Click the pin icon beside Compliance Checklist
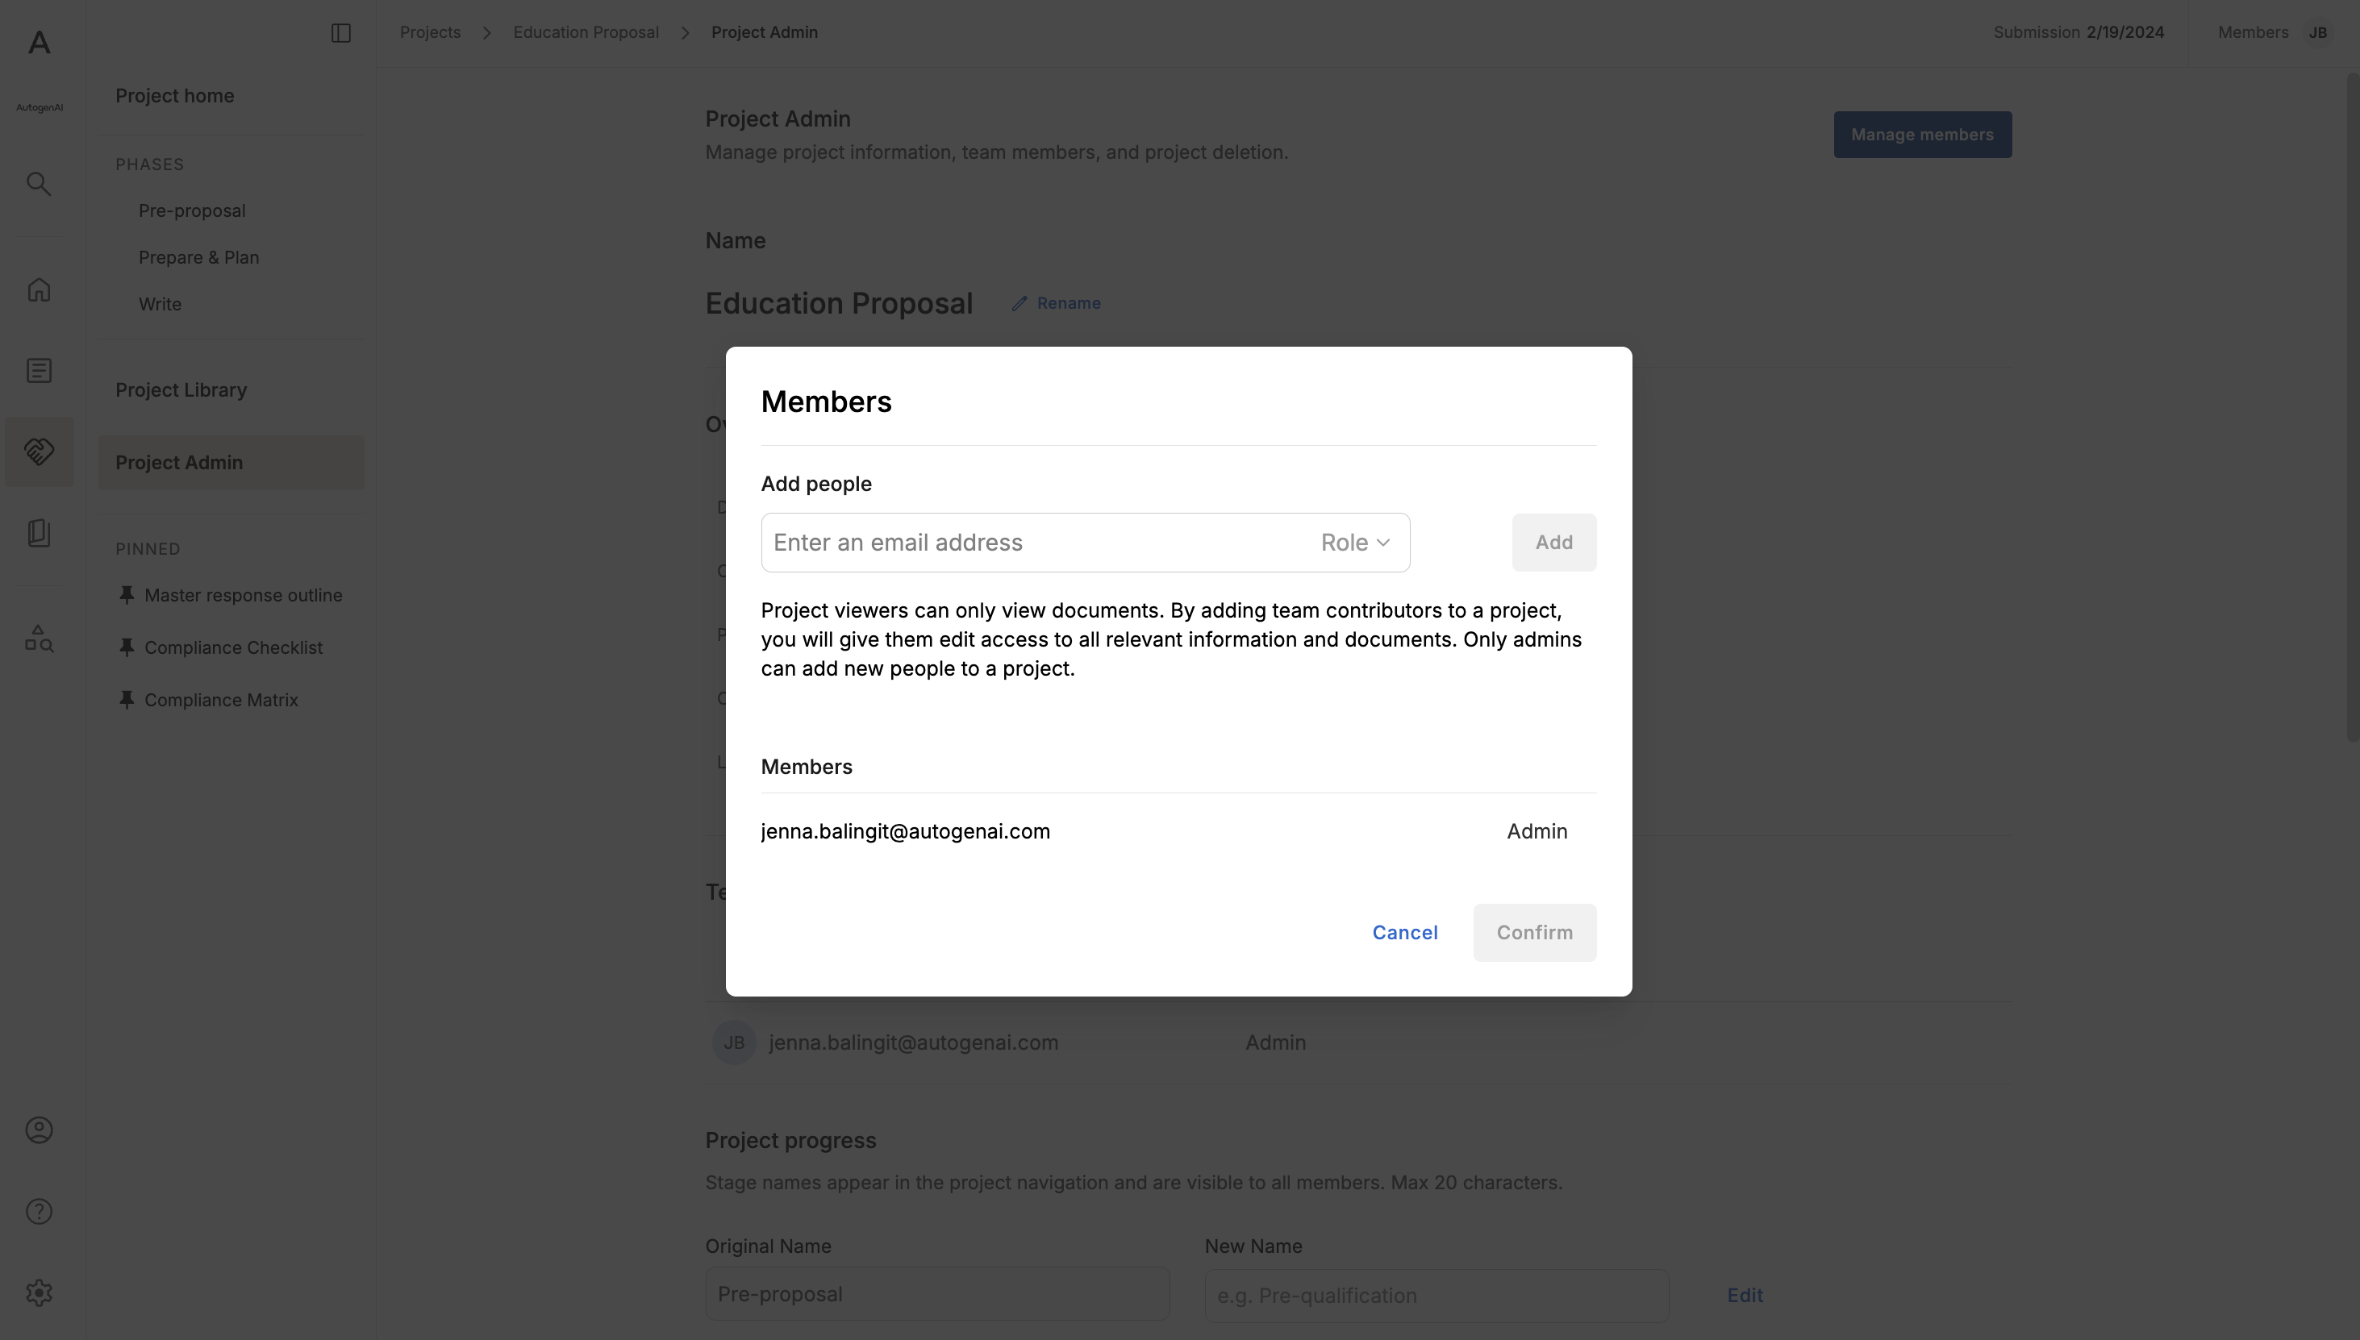Screen dimensions: 2360x1340 (127, 647)
